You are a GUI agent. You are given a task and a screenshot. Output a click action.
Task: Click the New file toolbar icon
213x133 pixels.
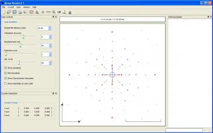coord(4,12)
